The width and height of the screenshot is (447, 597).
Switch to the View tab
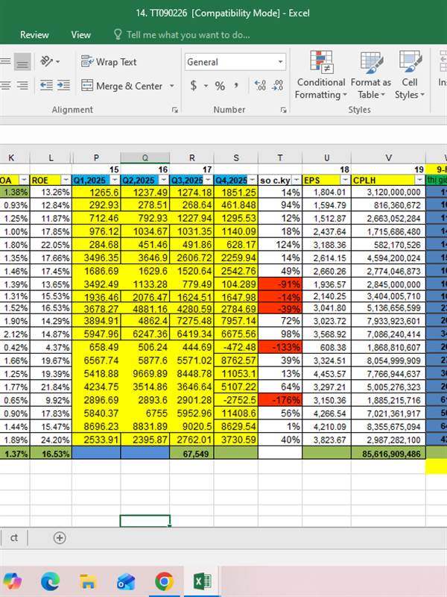tap(81, 34)
